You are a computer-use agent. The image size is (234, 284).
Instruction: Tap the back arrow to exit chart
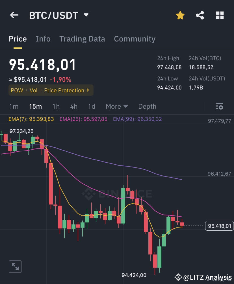(x=14, y=15)
